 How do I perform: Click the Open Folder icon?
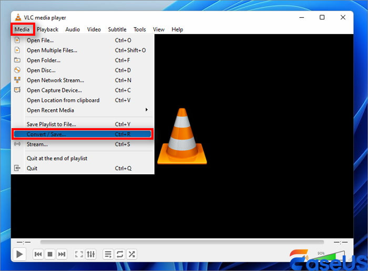click(17, 60)
